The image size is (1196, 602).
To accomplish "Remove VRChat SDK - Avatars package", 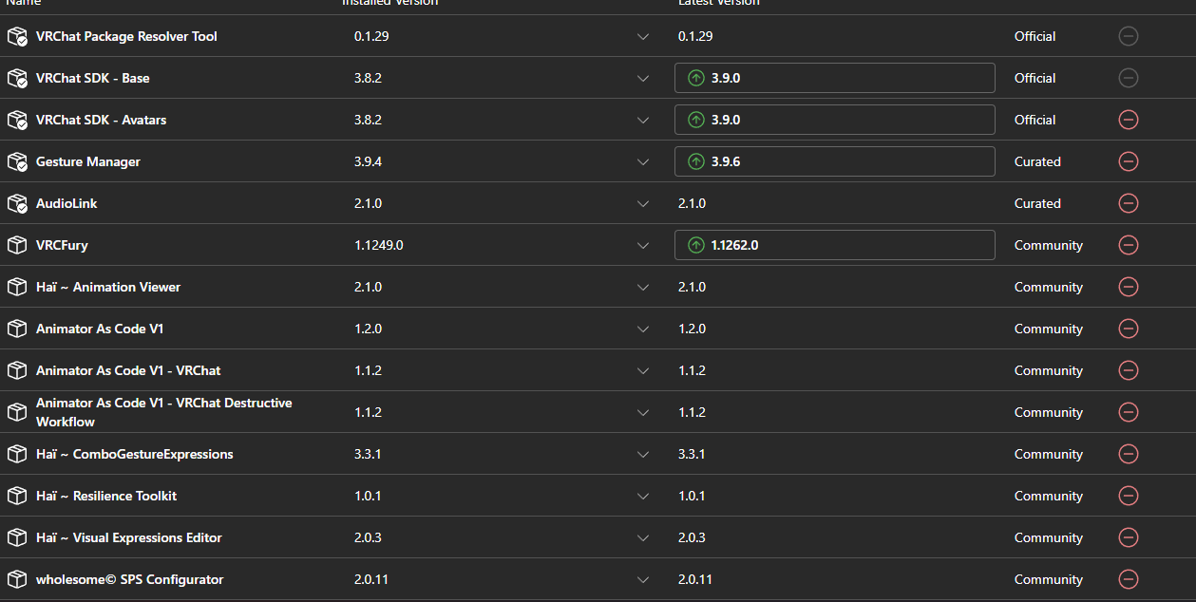I will point(1129,120).
